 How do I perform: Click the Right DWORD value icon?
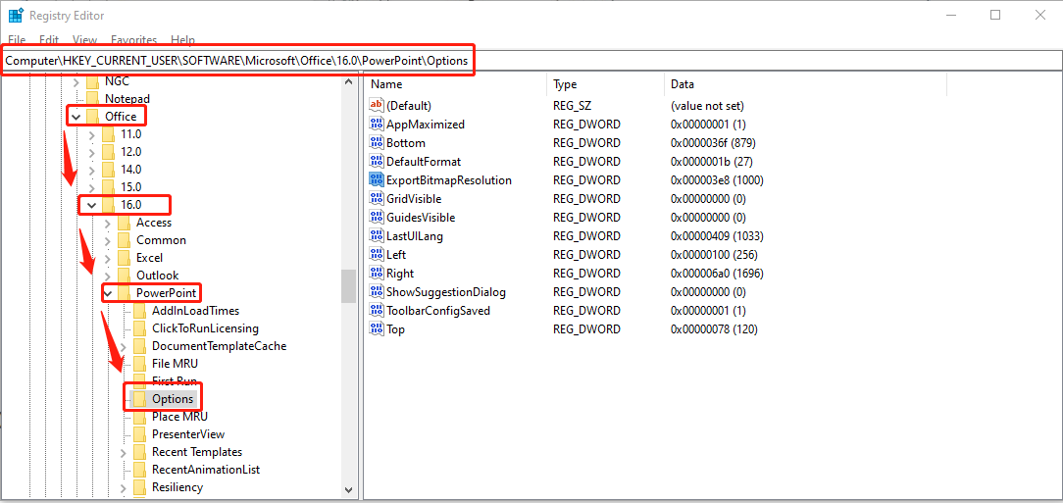pyautogui.click(x=377, y=274)
